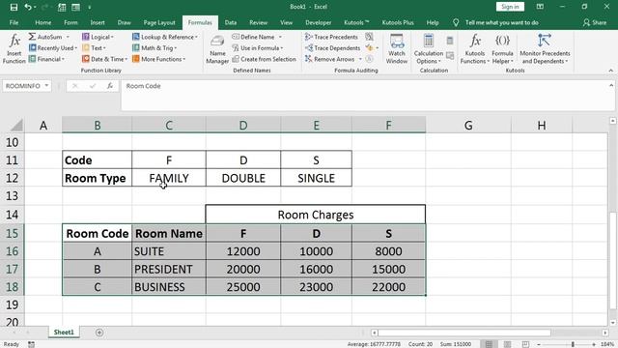Screen dimensions: 618x348
Task: Click the Name Box showing ROOMINFO
Action: 27,86
